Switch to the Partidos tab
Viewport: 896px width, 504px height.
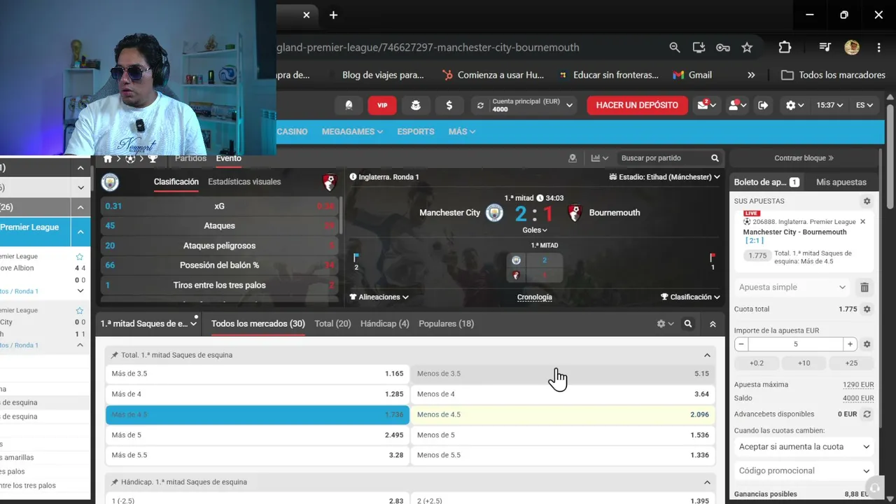[190, 158]
